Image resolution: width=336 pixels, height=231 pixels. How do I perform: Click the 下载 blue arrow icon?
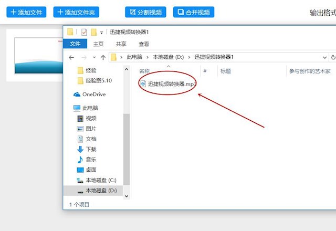(80, 149)
